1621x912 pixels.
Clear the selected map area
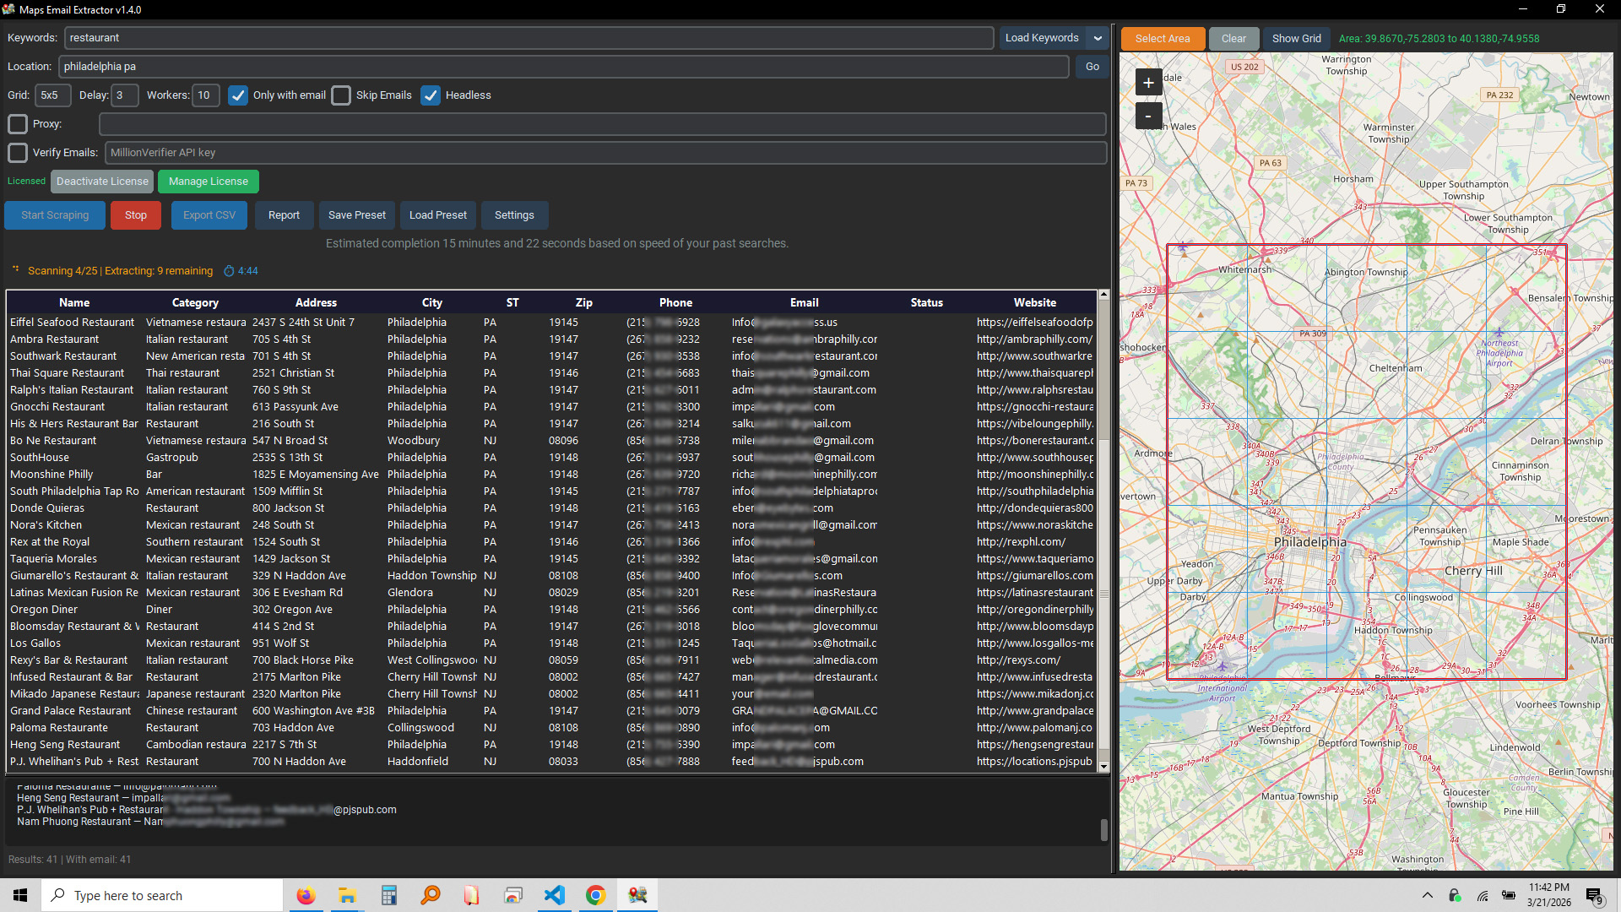pos(1233,39)
